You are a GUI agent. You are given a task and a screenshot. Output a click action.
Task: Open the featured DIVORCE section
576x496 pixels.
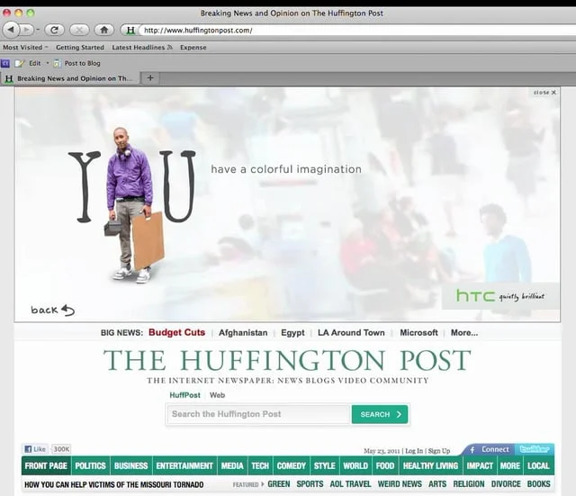[506, 484]
